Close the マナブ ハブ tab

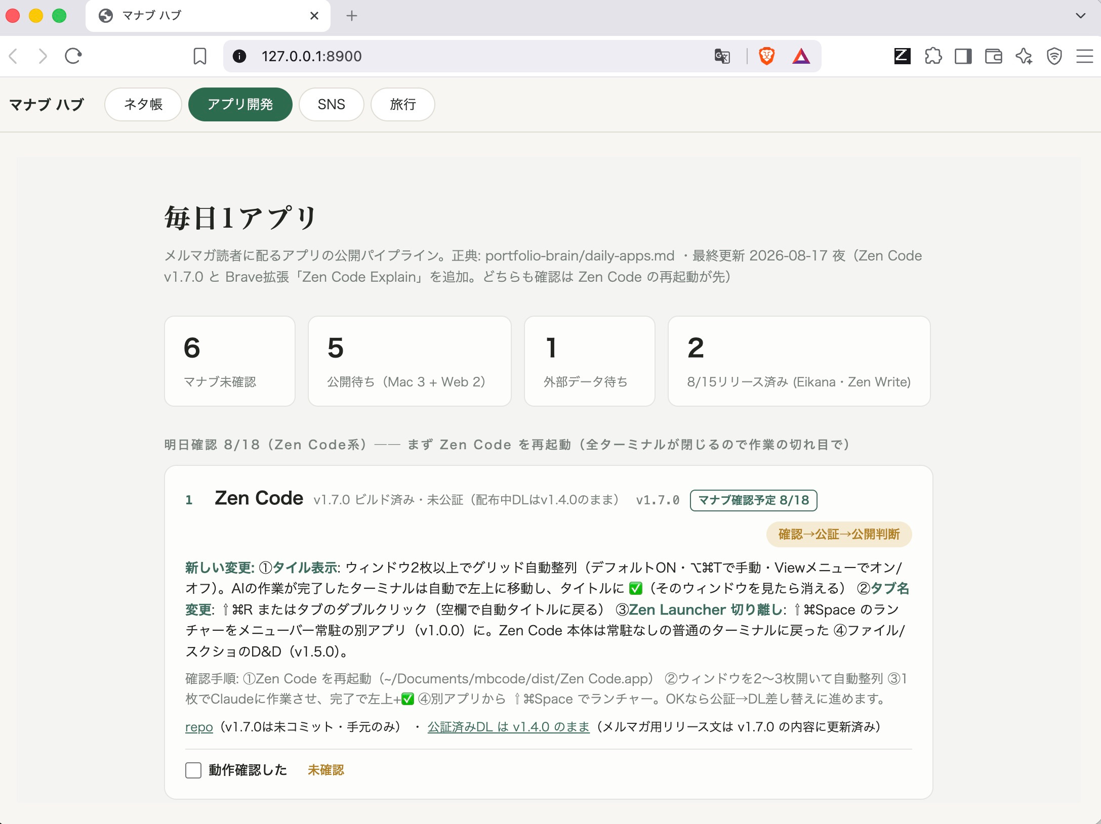point(314,16)
